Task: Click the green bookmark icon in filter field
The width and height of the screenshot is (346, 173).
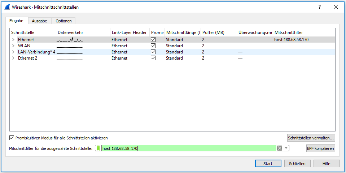Action: pos(98,148)
